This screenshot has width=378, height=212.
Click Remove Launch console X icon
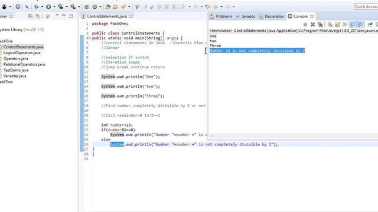(312, 24)
